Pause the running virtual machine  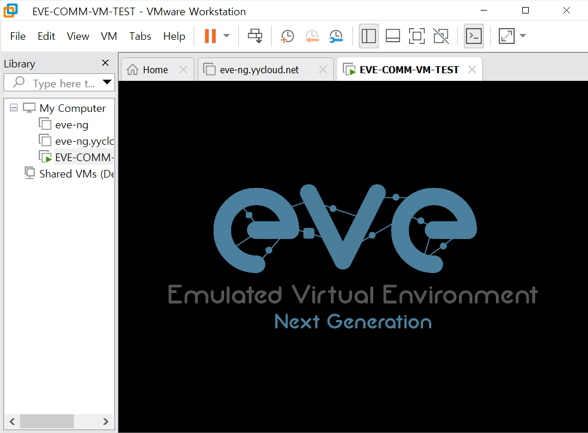coord(210,36)
